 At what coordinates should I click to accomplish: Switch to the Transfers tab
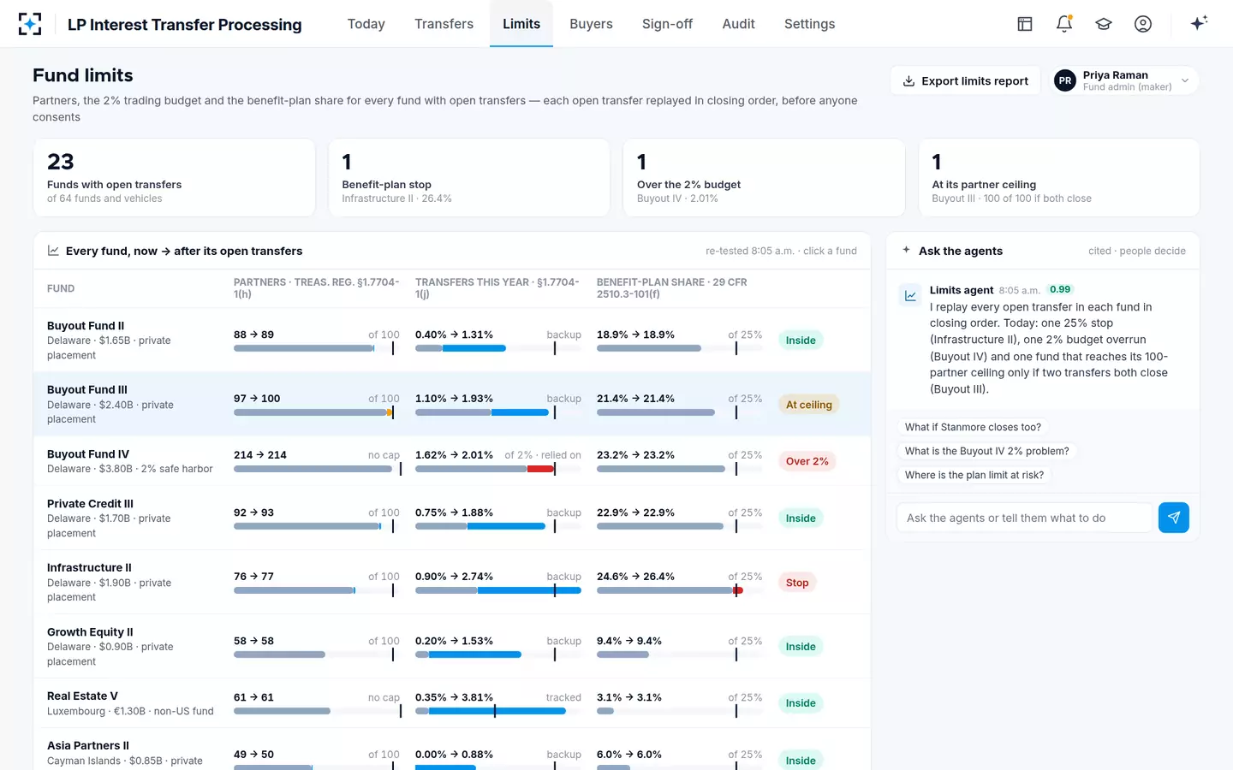pos(444,24)
